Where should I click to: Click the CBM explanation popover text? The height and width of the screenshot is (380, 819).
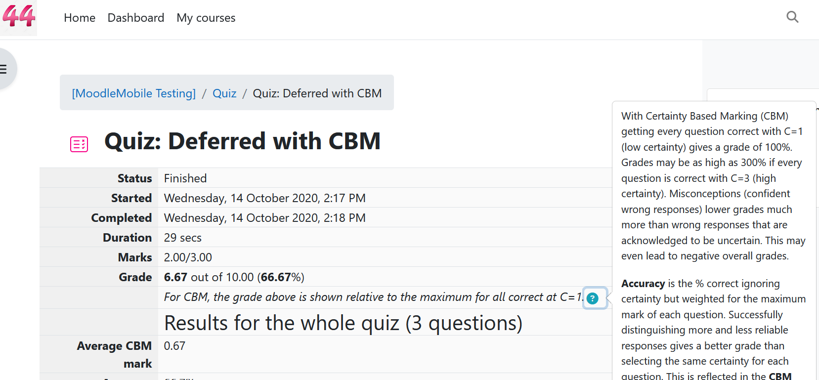(713, 186)
